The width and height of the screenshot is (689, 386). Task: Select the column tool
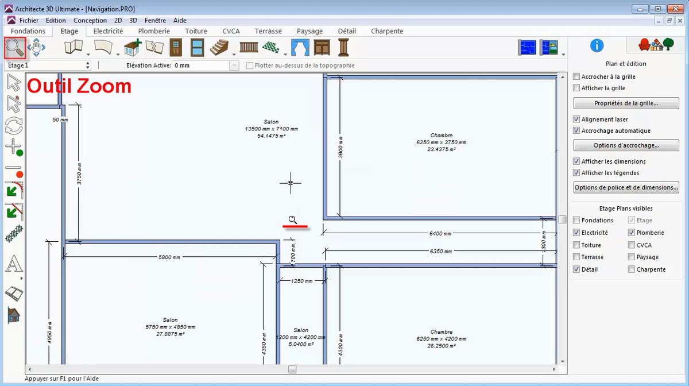[343, 47]
